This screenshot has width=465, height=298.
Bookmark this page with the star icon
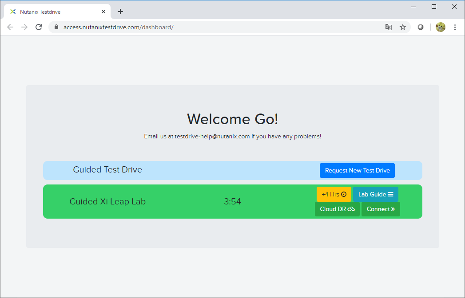pyautogui.click(x=403, y=27)
